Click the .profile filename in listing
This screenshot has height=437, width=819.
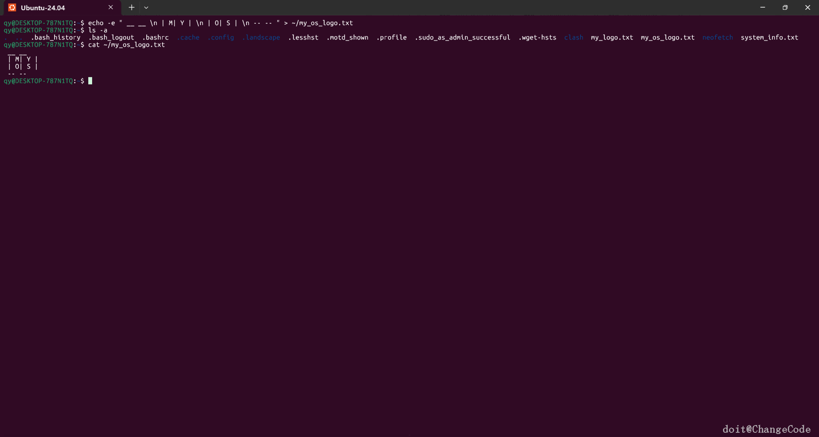tap(391, 38)
